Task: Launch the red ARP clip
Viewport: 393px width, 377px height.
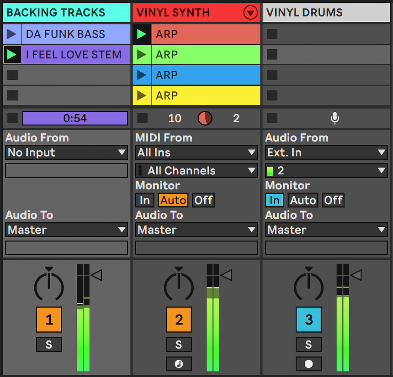Action: (x=142, y=34)
